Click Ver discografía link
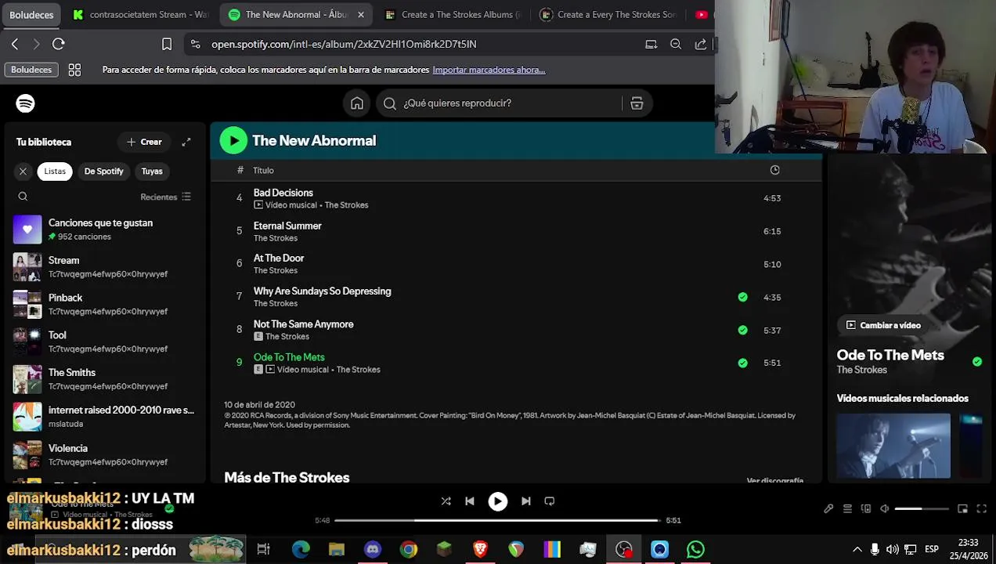The image size is (996, 564). [x=775, y=480]
